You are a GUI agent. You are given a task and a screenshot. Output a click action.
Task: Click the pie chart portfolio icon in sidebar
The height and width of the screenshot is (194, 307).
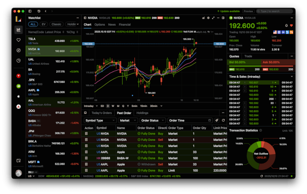pos(18,61)
